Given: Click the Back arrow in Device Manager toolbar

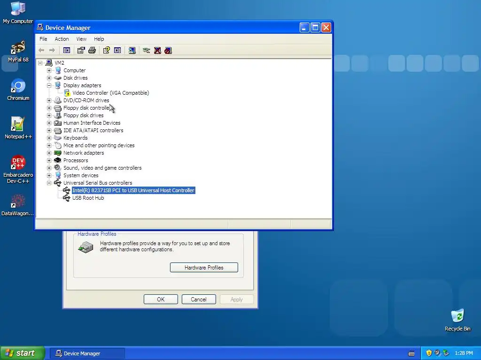Looking at the screenshot, I should click(41, 50).
